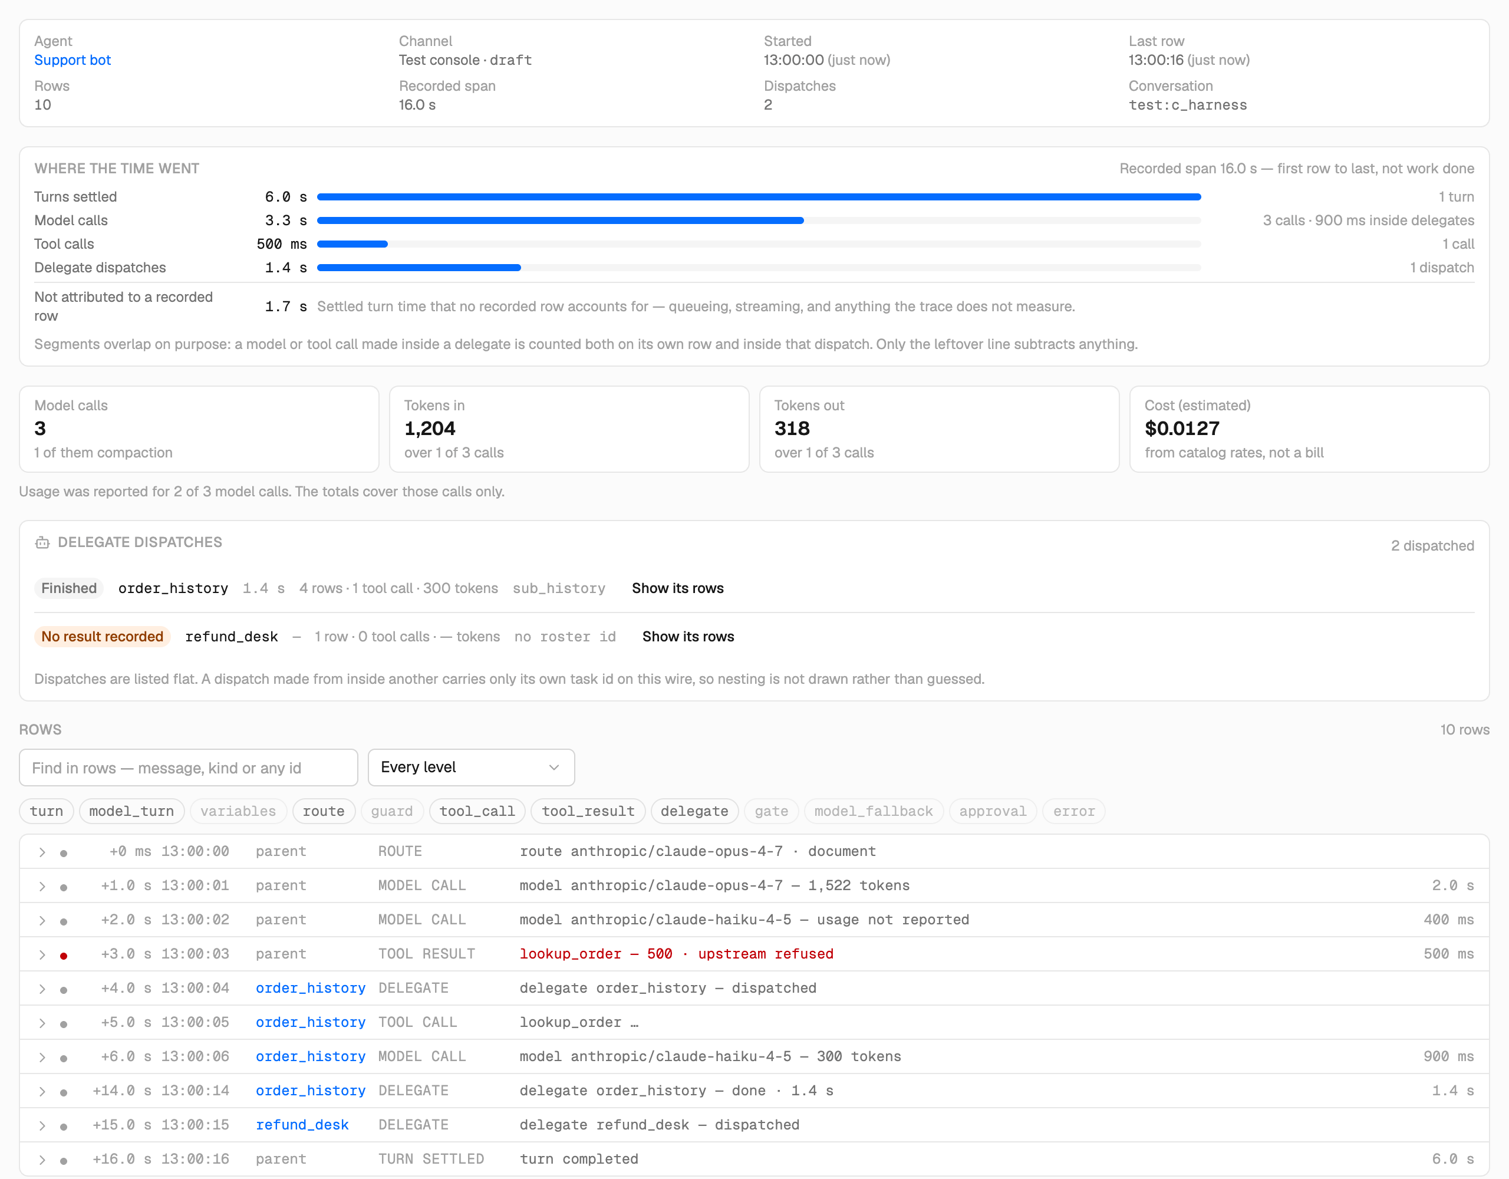Toggle the variables filter chip
This screenshot has width=1509, height=1179.
pyautogui.click(x=238, y=811)
